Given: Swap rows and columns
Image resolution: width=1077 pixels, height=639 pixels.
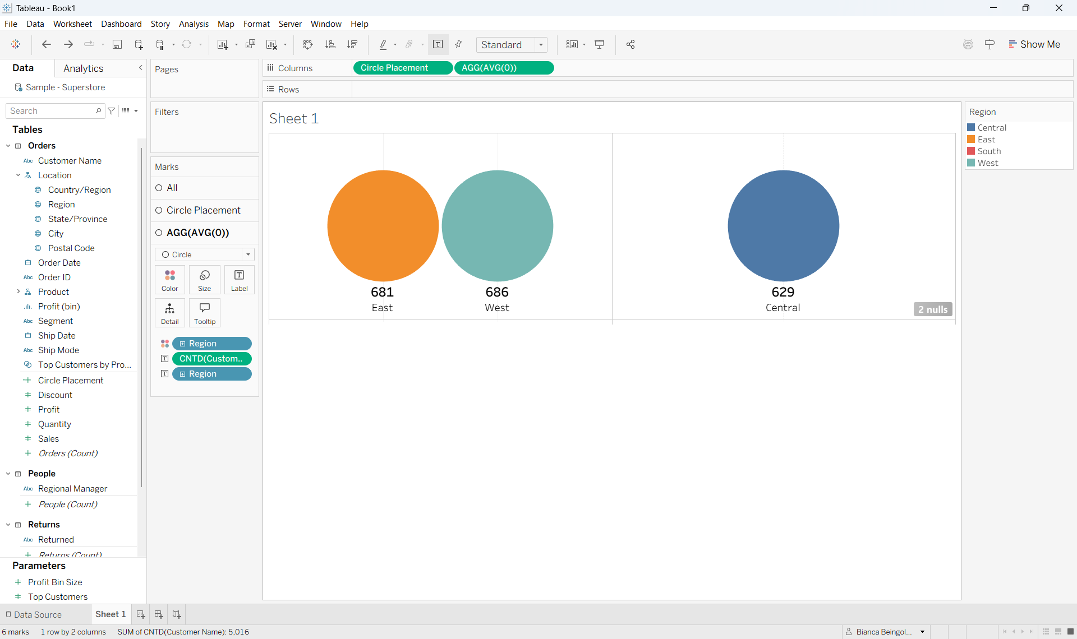Looking at the screenshot, I should (307, 44).
